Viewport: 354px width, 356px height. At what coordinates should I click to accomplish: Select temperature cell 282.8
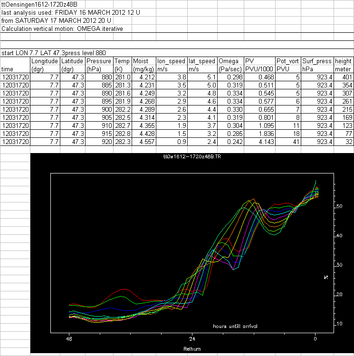[x=123, y=134]
